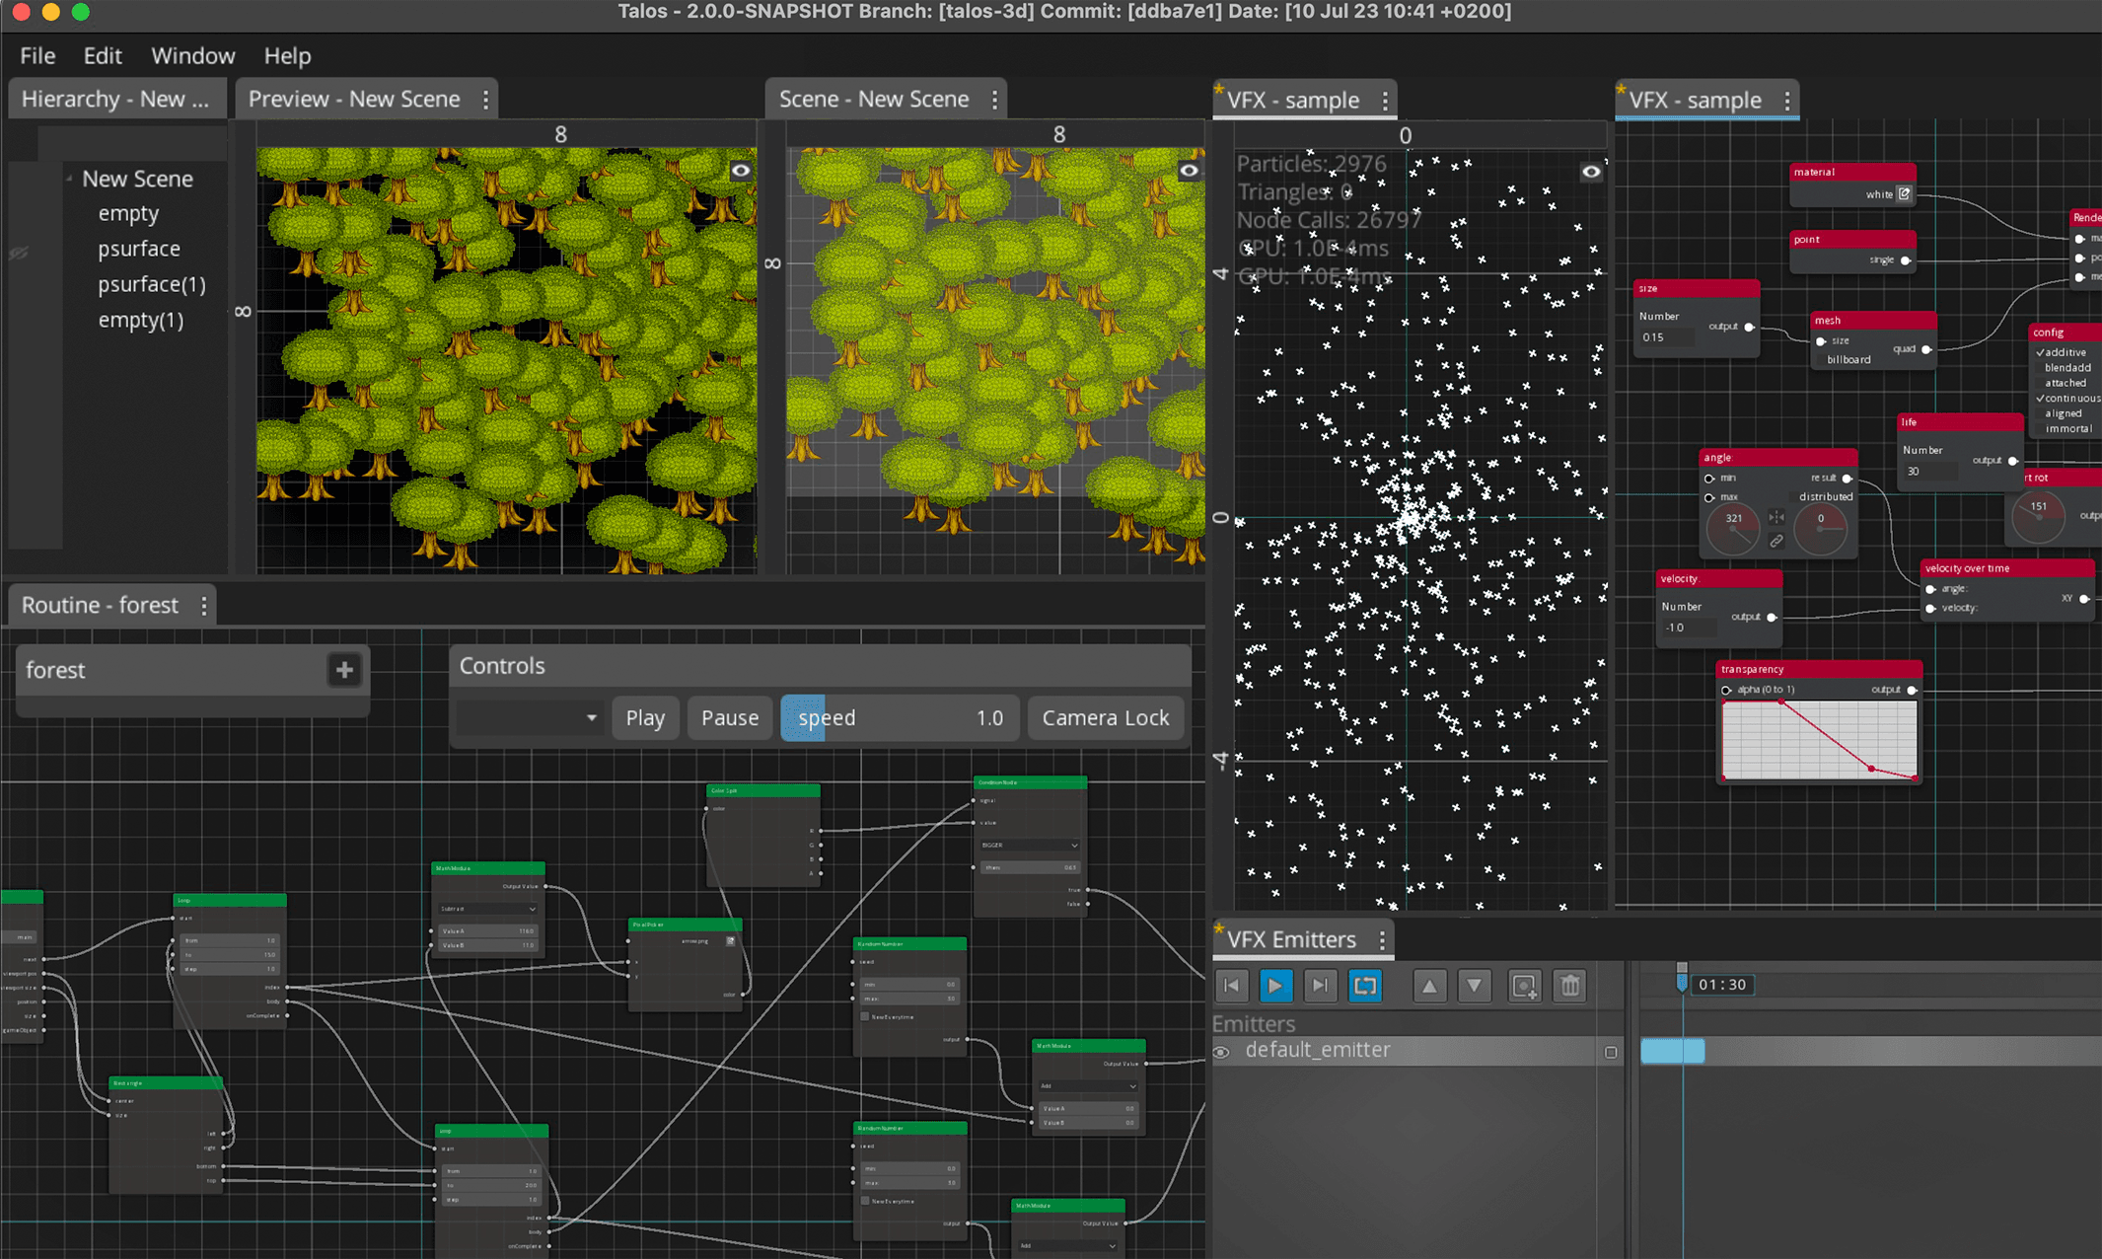Open VFX Emitters tab options menu
2102x1259 pixels.
(1382, 940)
